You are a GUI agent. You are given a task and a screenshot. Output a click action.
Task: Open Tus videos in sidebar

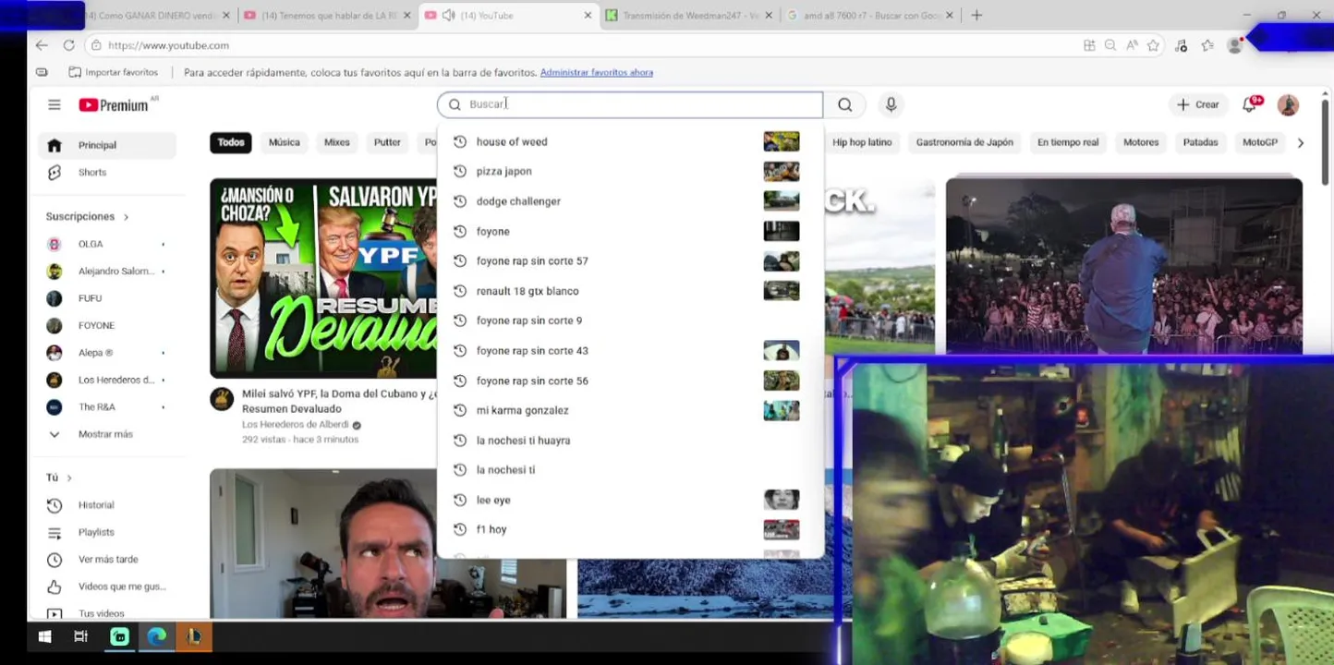107,613
